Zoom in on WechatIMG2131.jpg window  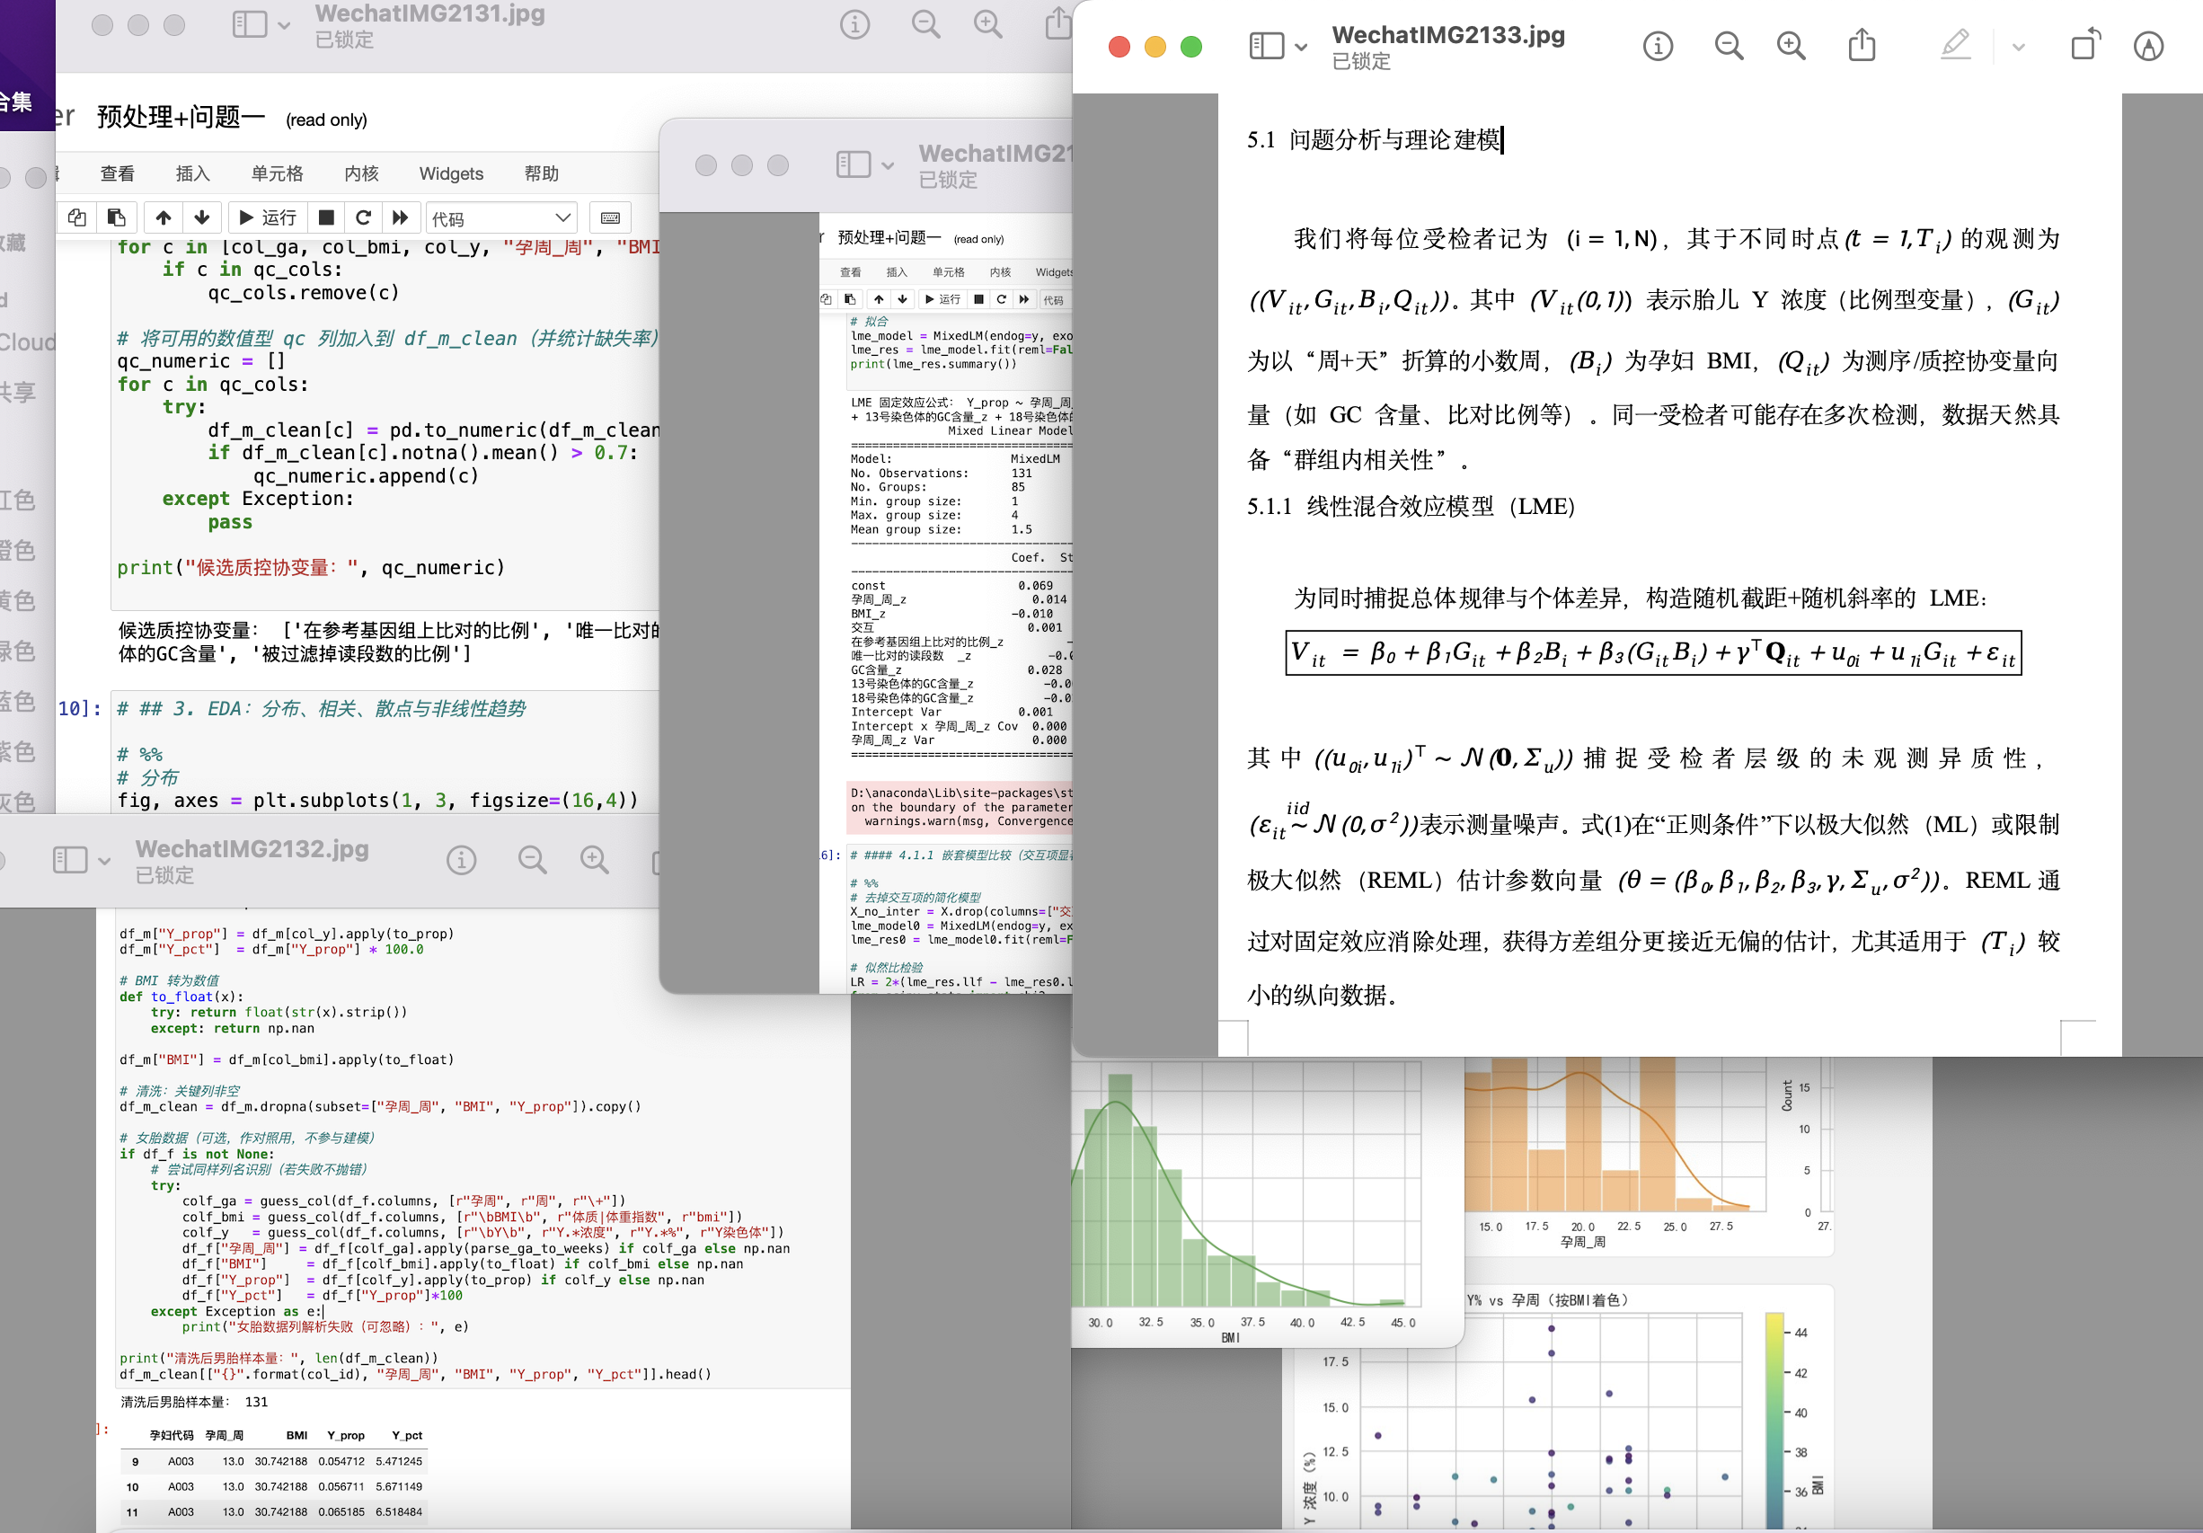click(x=987, y=24)
